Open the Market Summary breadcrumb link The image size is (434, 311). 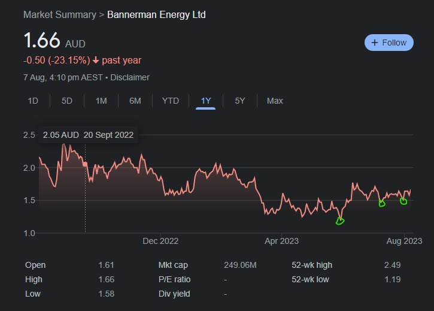(60, 15)
